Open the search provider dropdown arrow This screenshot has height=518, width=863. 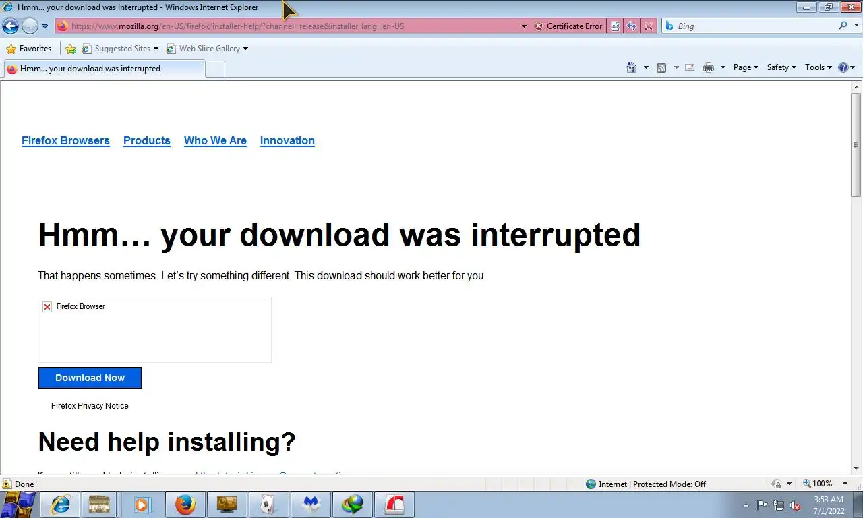[x=856, y=26]
